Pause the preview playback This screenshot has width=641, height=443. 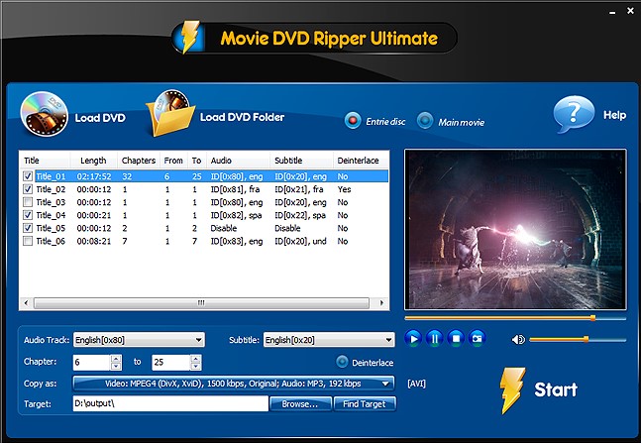click(x=435, y=339)
